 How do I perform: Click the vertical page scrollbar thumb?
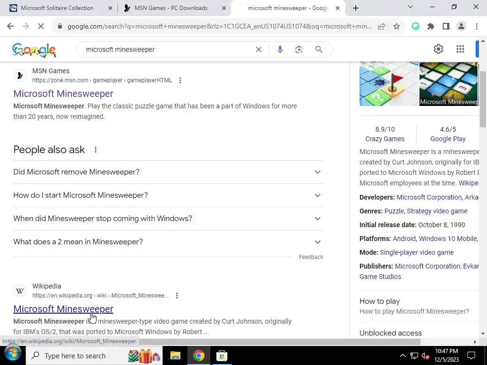(483, 99)
